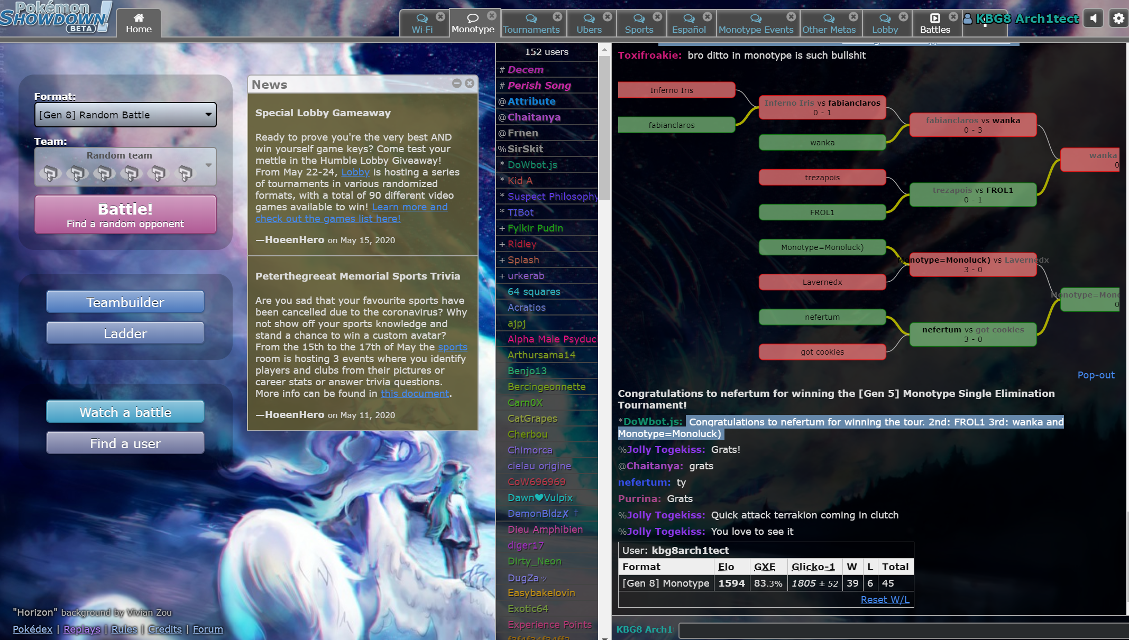The height and width of the screenshot is (640, 1129).
Task: Click user Easybakelovin in userlist
Action: [547, 592]
